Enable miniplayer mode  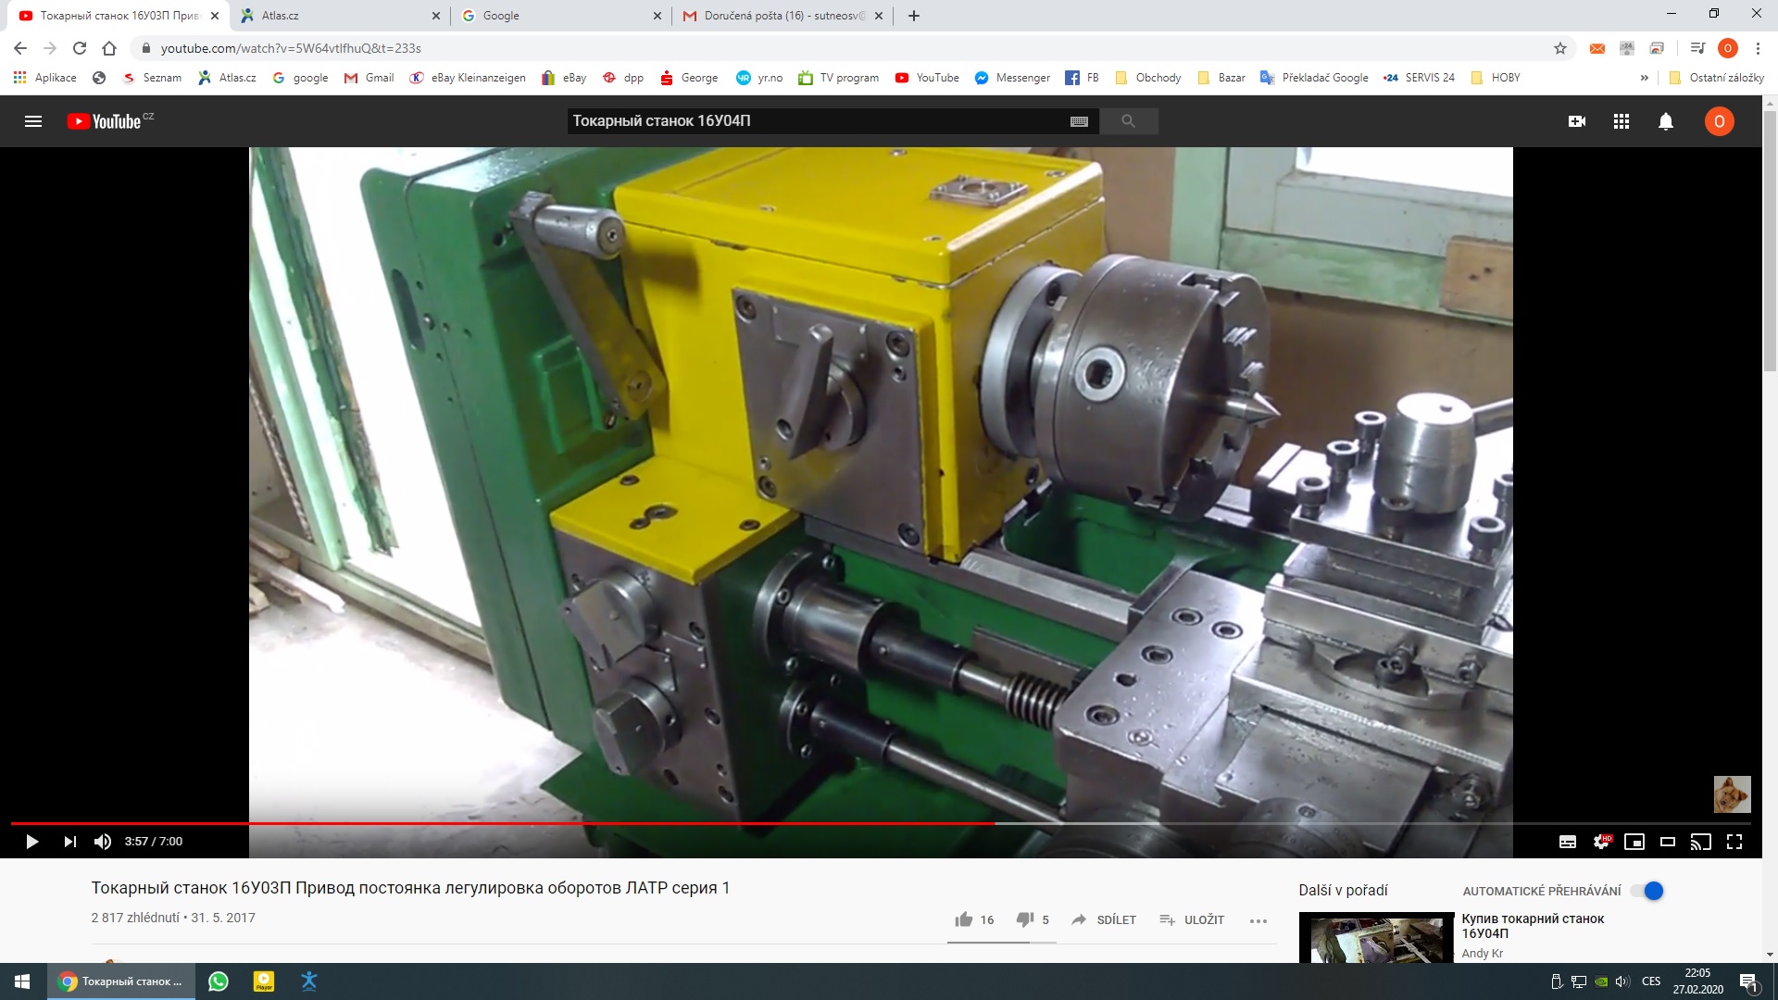pyautogui.click(x=1634, y=842)
